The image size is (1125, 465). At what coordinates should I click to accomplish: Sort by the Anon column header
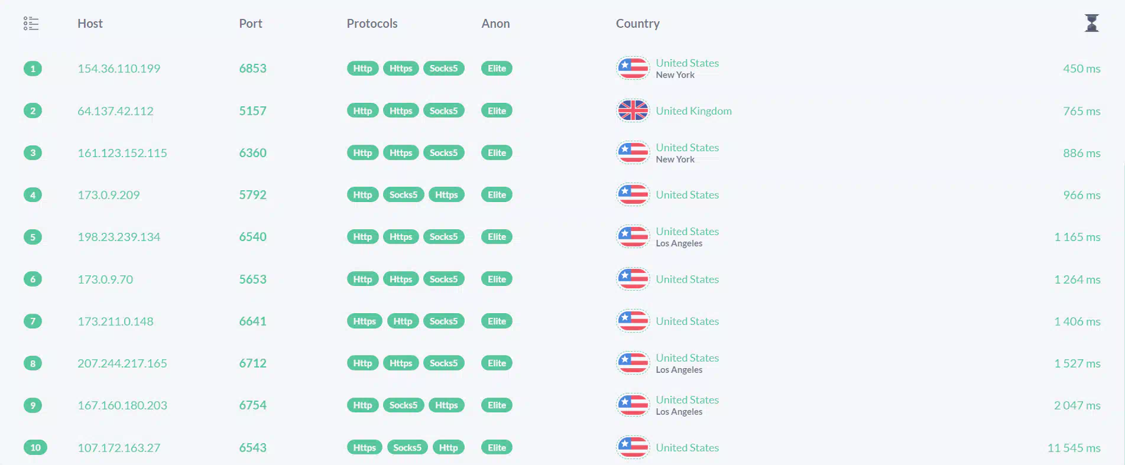(495, 24)
